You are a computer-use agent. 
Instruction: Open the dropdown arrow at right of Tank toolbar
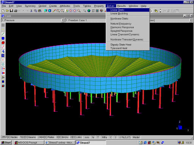[191, 20]
